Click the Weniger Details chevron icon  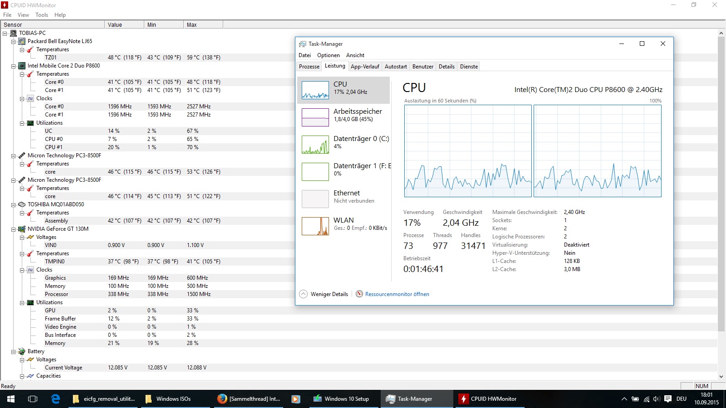point(304,294)
